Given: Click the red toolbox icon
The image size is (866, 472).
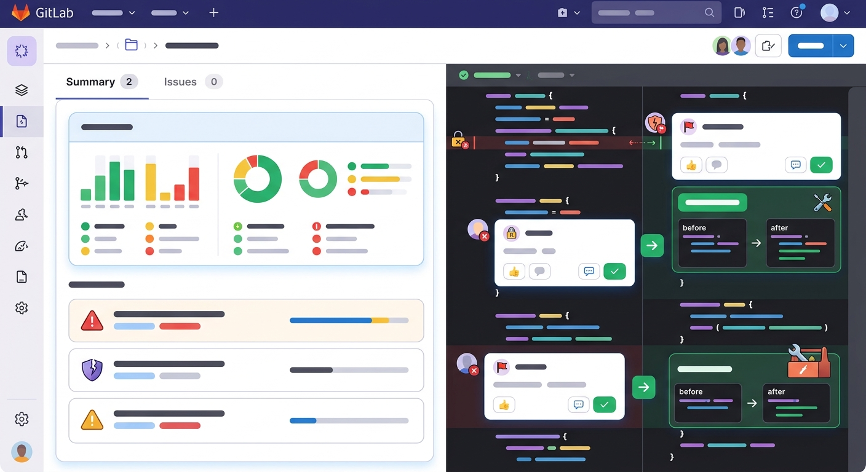Looking at the screenshot, I should pyautogui.click(x=809, y=361).
